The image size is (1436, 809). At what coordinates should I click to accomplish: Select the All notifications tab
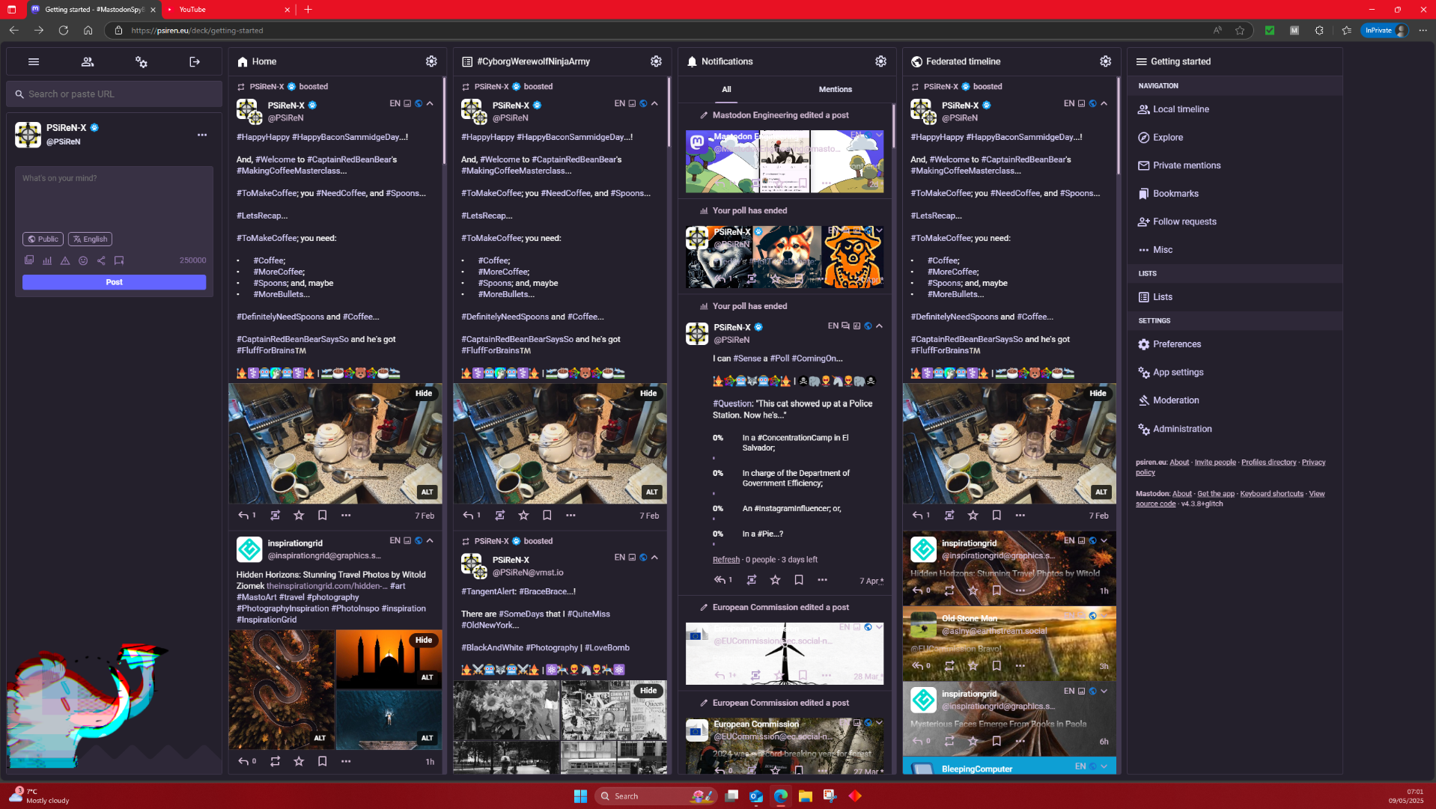click(726, 90)
